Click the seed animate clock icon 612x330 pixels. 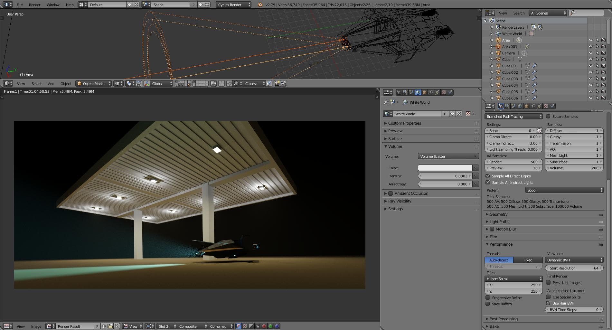tap(539, 131)
